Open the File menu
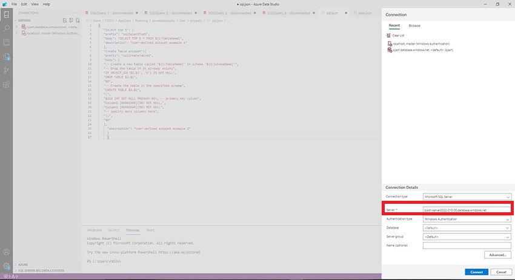This screenshot has height=280, width=515. pos(14,4)
